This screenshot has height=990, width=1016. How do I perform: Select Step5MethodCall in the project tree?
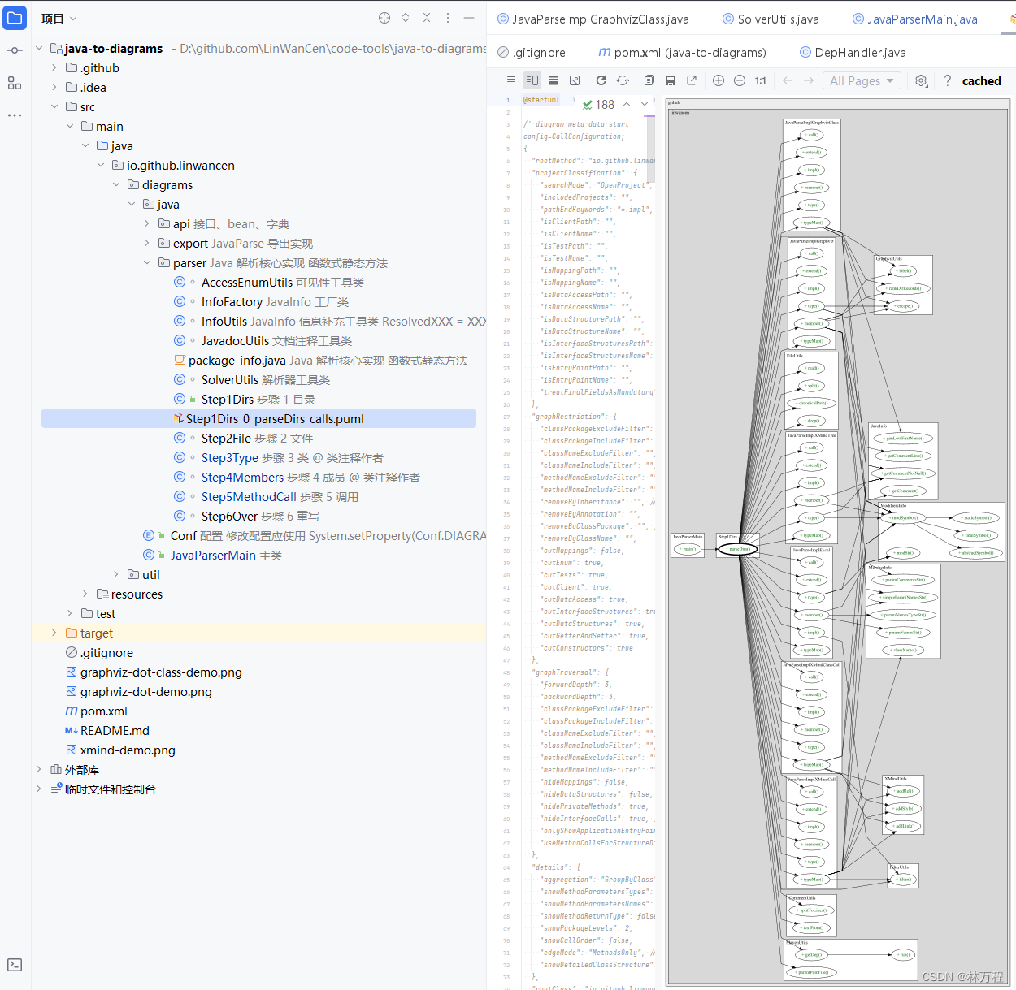(x=249, y=496)
